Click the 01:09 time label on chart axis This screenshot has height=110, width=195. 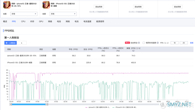pyautogui.click(x=37, y=102)
